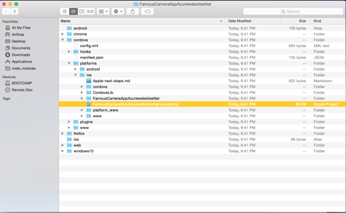Viewport: 346px width, 213px height.
Task: Expand the firefox folder
Action: [62, 133]
